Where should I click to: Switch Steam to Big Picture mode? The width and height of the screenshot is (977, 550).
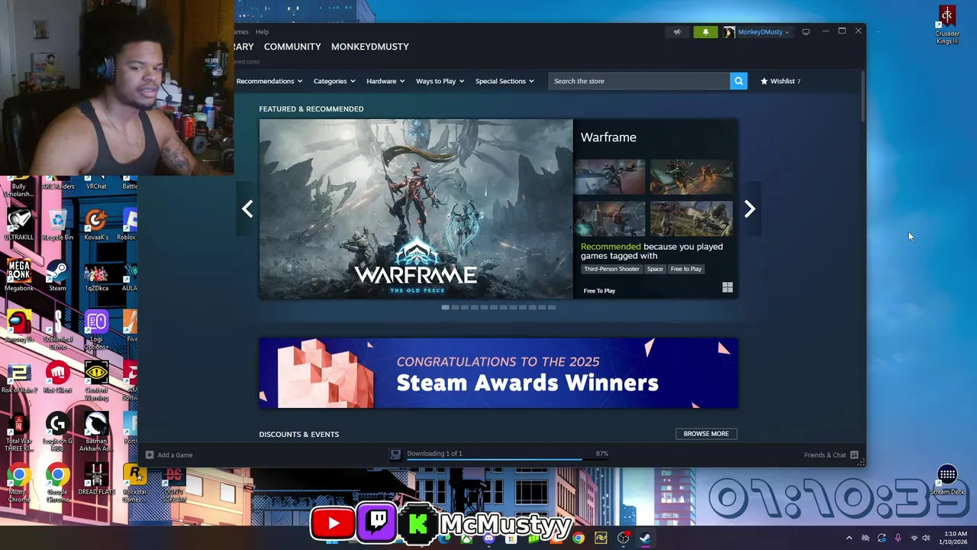(x=805, y=32)
